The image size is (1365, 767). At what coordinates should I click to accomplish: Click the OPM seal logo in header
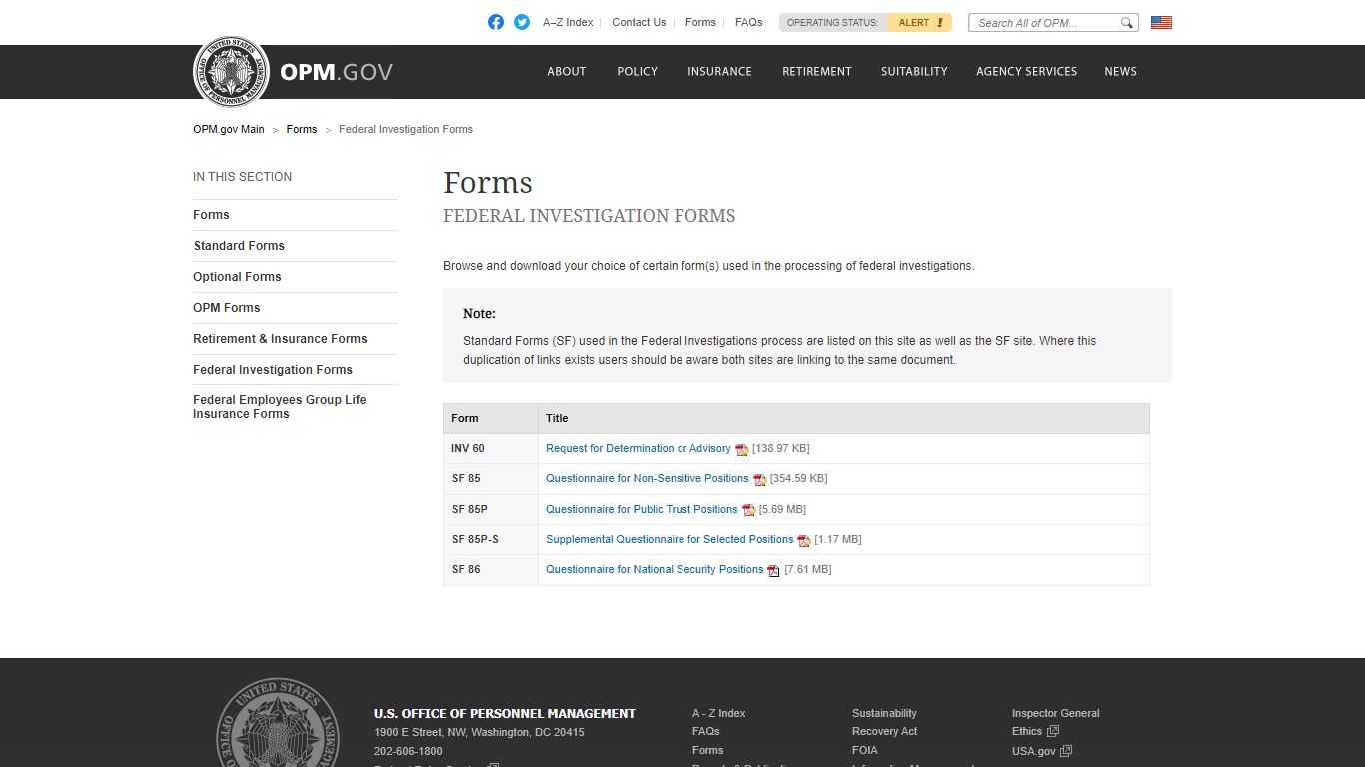[x=231, y=71]
